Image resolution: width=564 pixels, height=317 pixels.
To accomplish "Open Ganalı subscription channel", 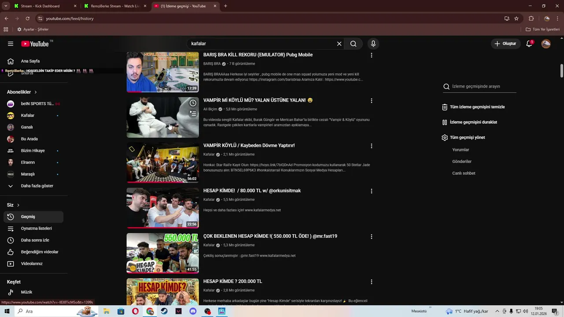I will [33, 127].
